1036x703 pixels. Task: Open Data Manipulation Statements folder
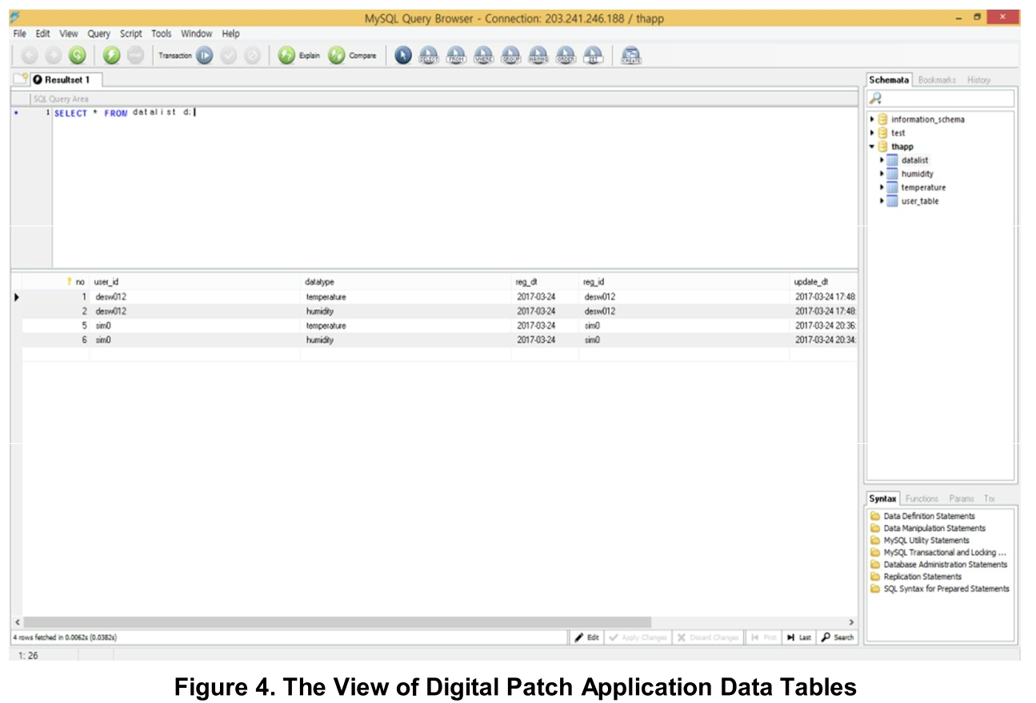[x=928, y=528]
